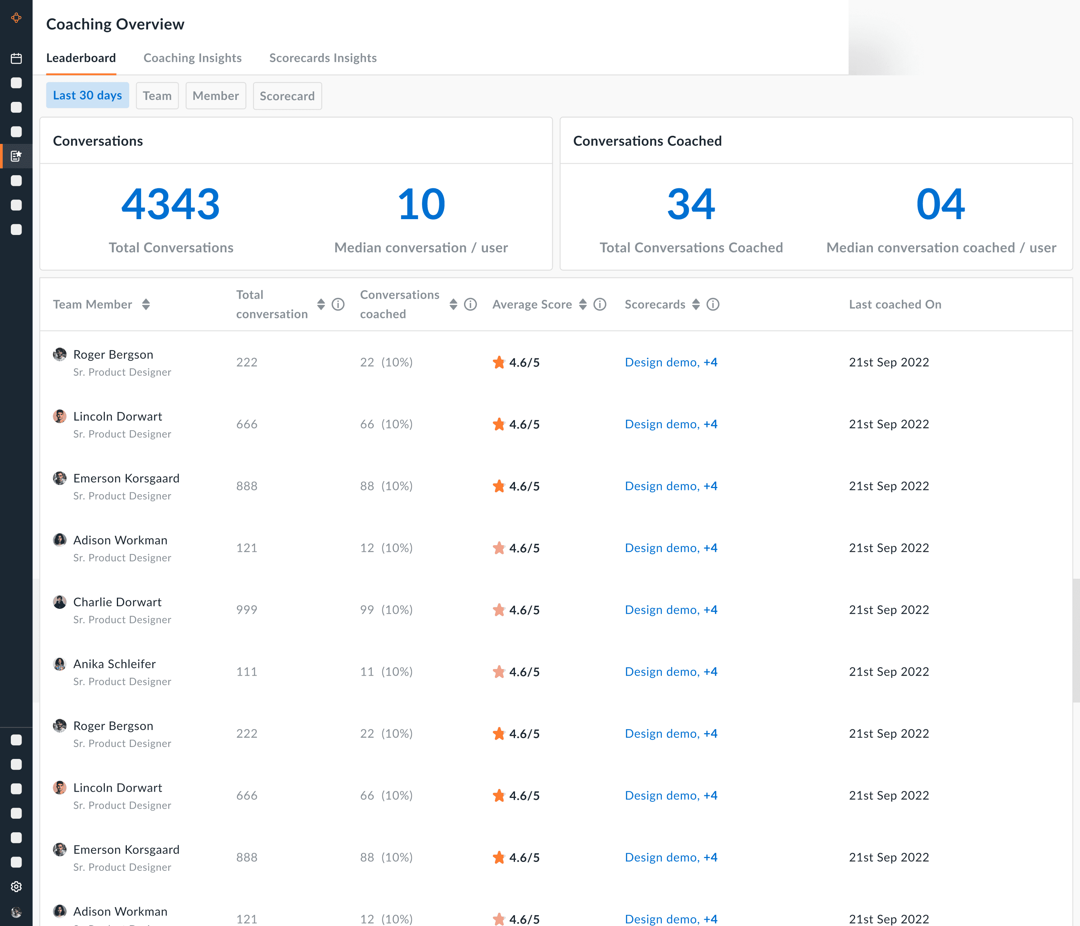Open the coaching scorecard sidebar icon

pos(16,156)
